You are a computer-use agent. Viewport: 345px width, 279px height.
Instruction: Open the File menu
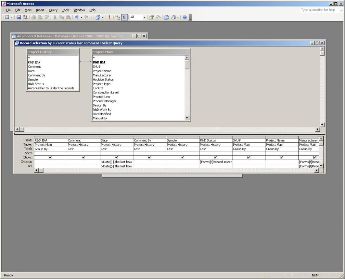click(8, 10)
